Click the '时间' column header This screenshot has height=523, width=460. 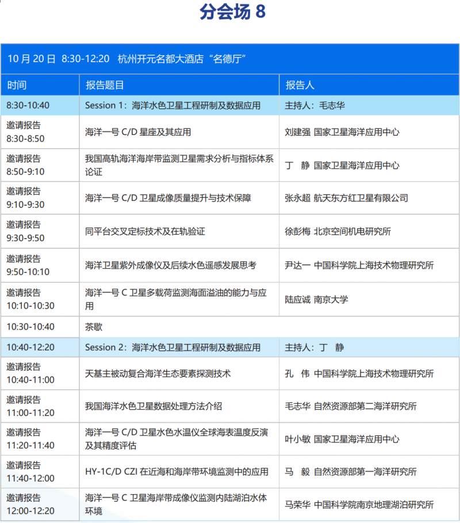tap(17, 85)
